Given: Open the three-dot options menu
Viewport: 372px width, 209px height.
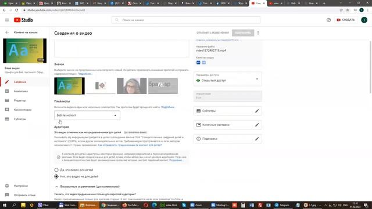Looking at the screenshot, I should point(258,33).
